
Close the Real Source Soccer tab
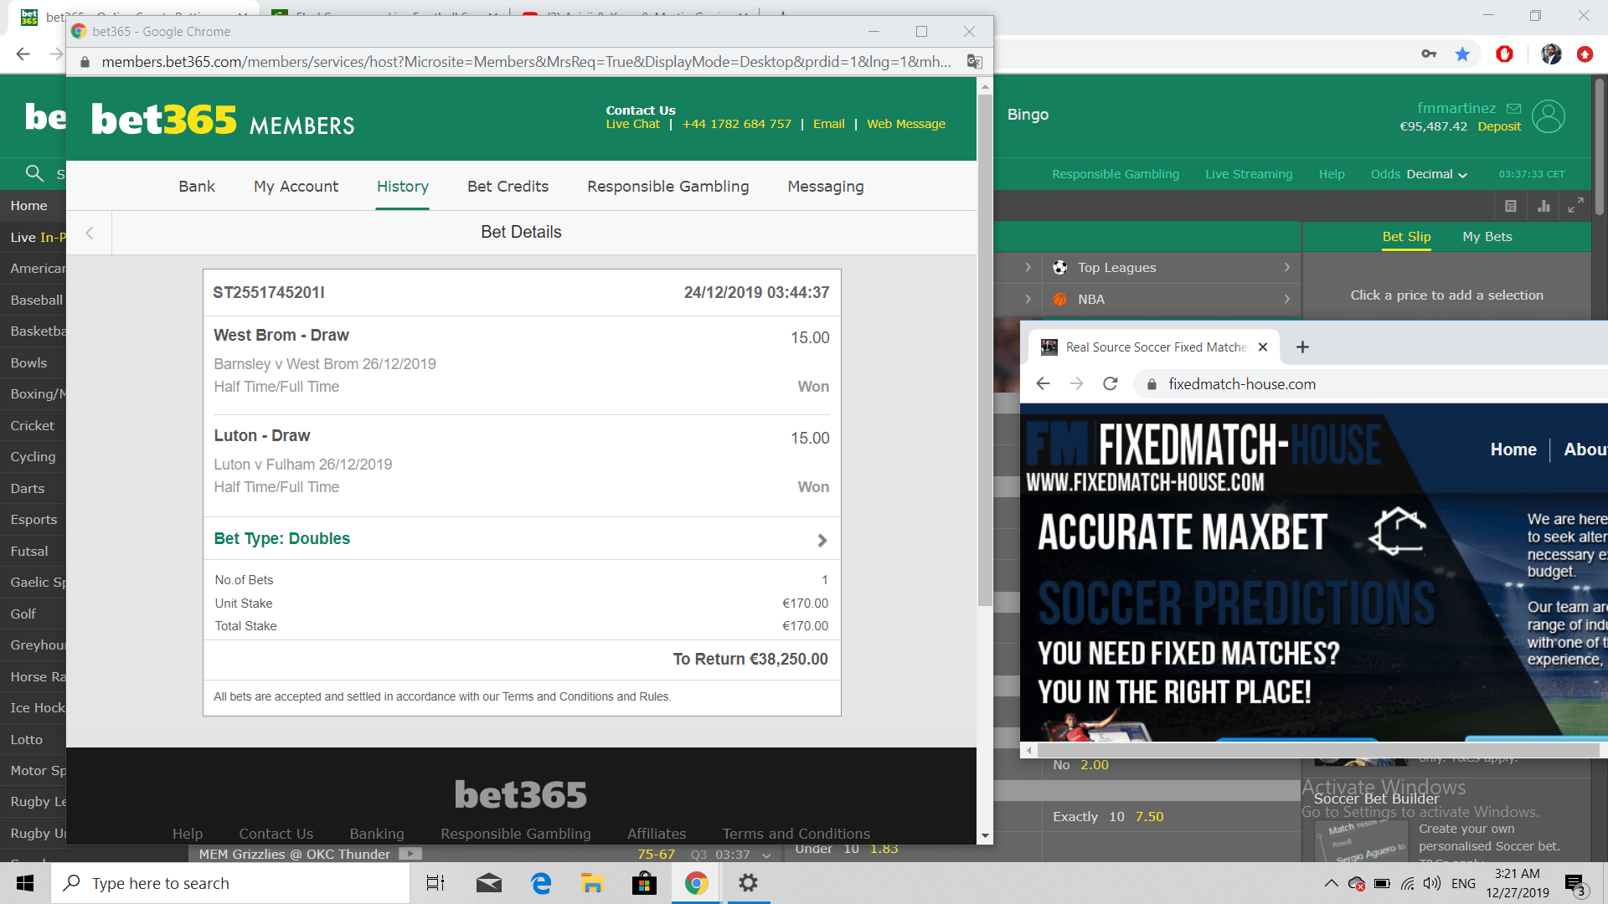tap(1263, 347)
